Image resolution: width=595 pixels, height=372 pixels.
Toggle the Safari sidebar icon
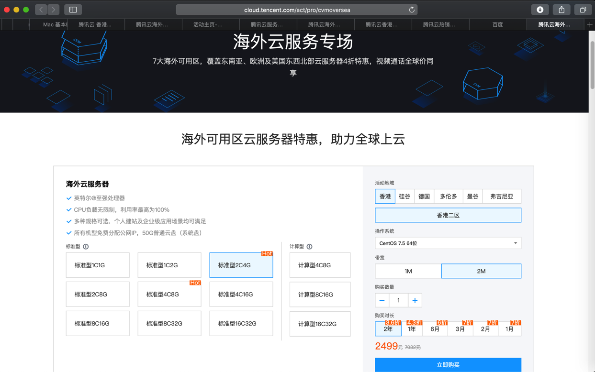pos(73,10)
